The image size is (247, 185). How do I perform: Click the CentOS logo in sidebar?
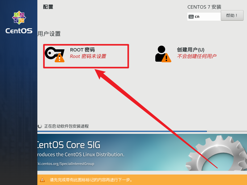[19, 18]
